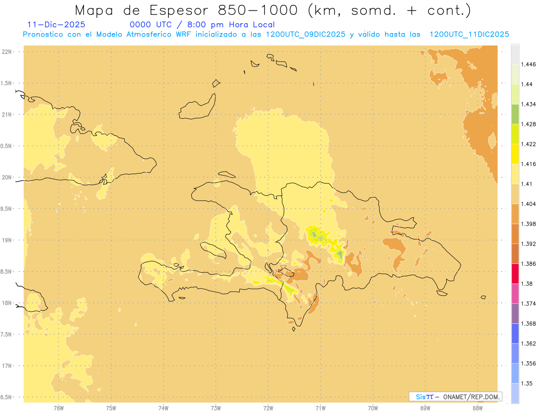Select the legend value 1.368
536x414 pixels.
tap(528, 324)
